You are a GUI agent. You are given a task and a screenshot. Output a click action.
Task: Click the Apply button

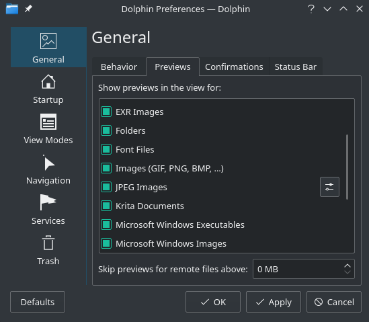(274, 302)
